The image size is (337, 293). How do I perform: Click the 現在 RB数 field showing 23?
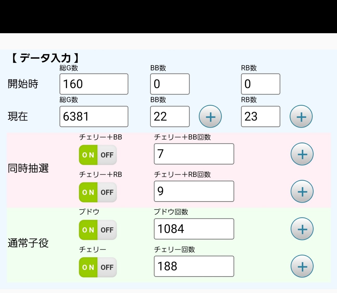[260, 116]
